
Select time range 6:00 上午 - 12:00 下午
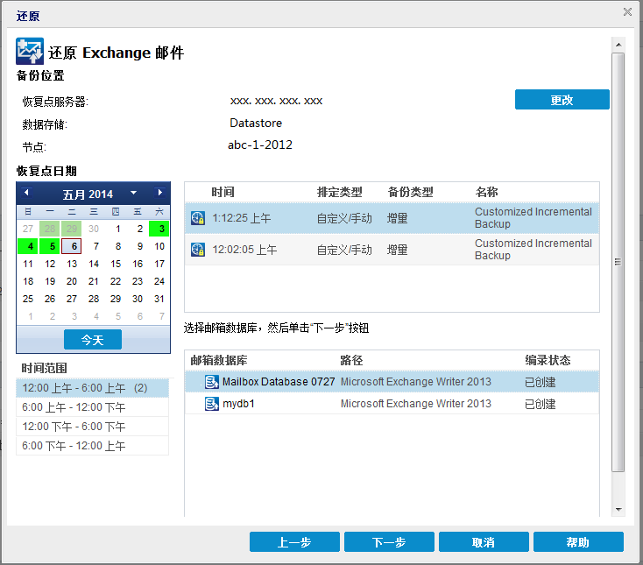92,407
